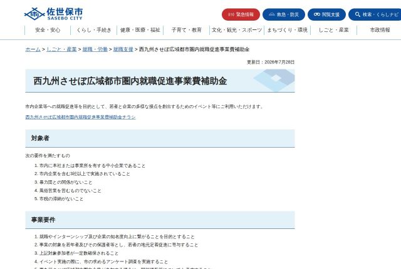
Task: Click requirement 就職やインターンシップ及び企業の知名度向上
Action: coord(117,236)
